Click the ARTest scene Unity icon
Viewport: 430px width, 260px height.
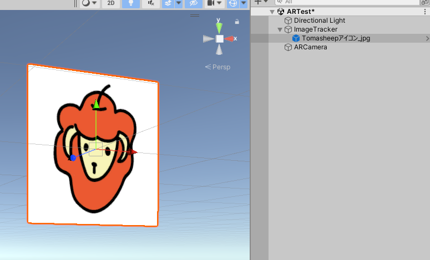[281, 12]
